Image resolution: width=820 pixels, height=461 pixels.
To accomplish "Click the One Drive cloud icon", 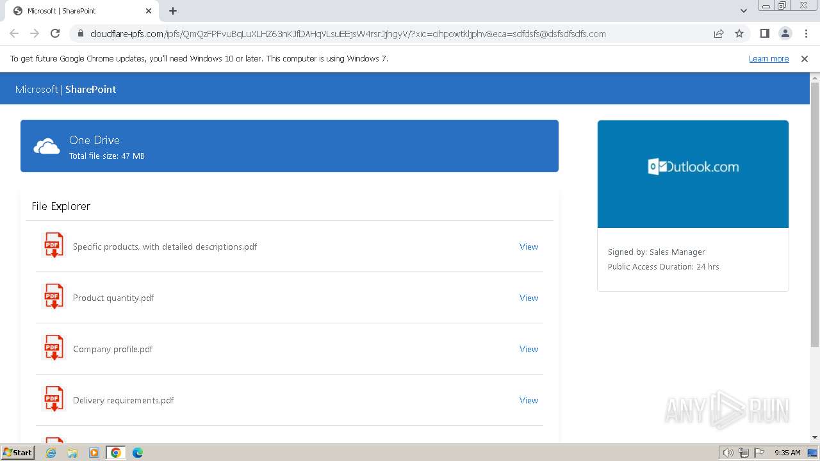I will [47, 147].
